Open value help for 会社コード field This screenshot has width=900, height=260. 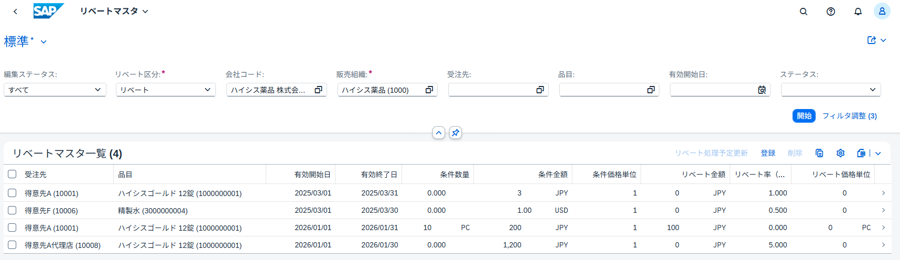coord(318,90)
